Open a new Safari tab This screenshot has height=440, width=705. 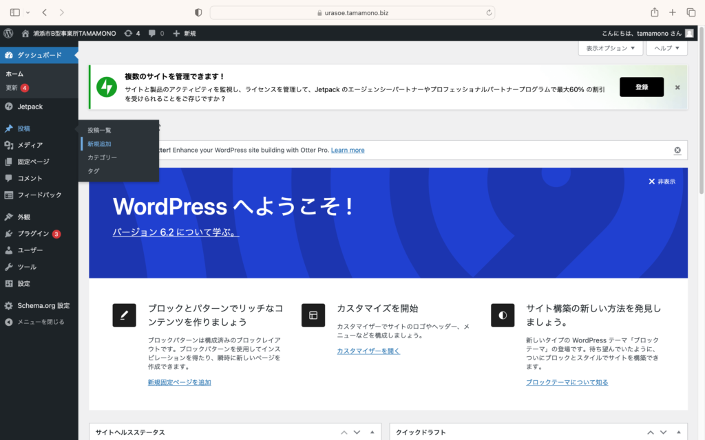click(672, 12)
